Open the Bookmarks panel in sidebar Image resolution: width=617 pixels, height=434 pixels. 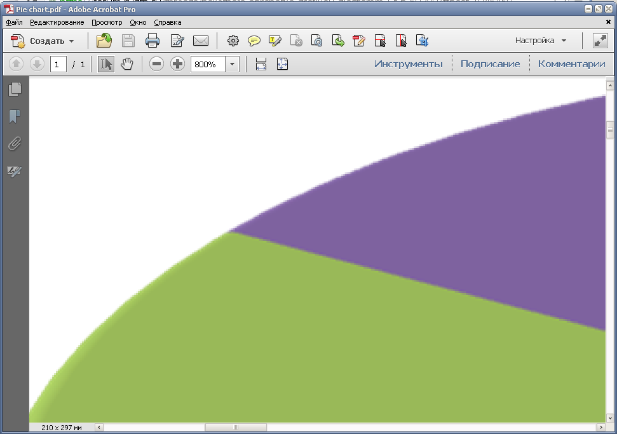[15, 116]
